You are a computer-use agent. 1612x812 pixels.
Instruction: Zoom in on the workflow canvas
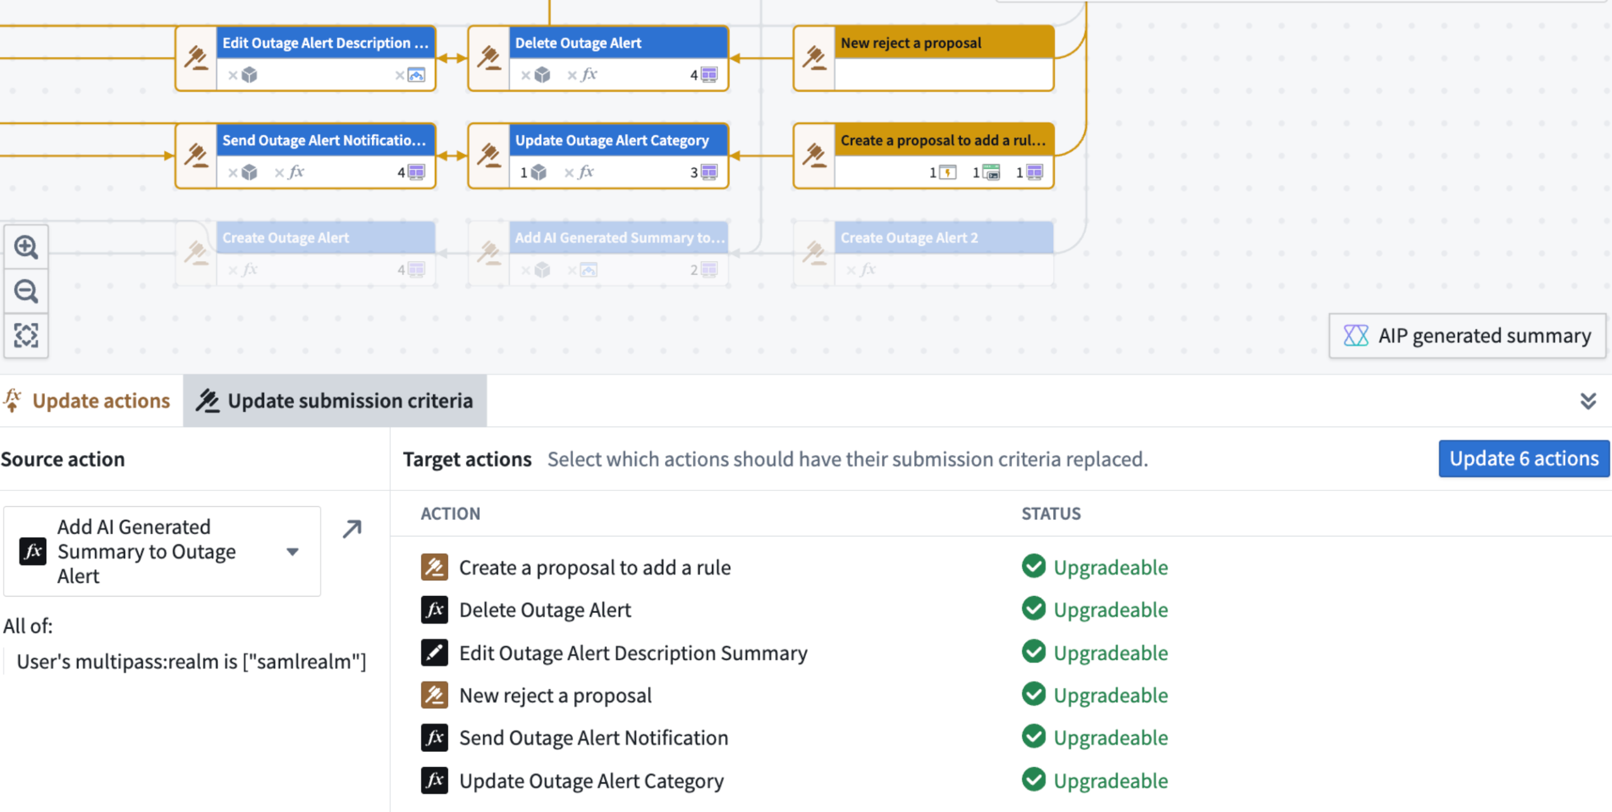(27, 247)
